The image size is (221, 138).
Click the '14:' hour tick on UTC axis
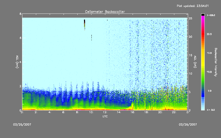point(119,112)
